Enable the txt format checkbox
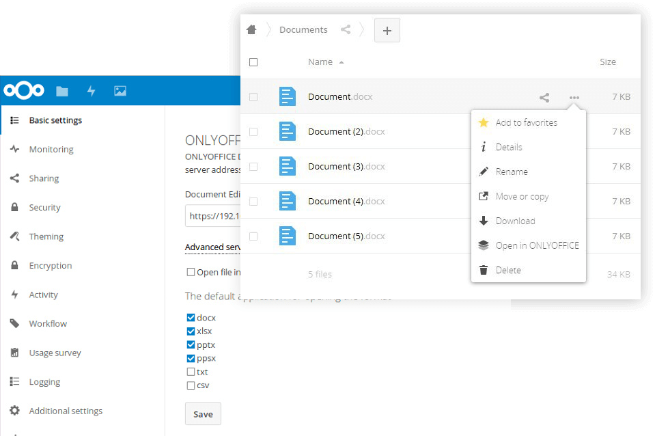The width and height of the screenshot is (655, 436). [191, 372]
